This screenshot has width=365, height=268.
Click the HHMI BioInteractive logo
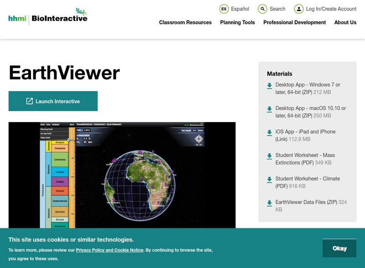click(x=48, y=17)
